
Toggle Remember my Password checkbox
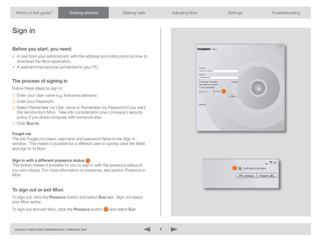(200, 85)
